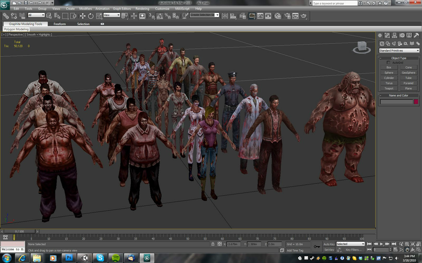Image resolution: width=422 pixels, height=263 pixels.
Task: Click the object color swatch
Action: (416, 102)
